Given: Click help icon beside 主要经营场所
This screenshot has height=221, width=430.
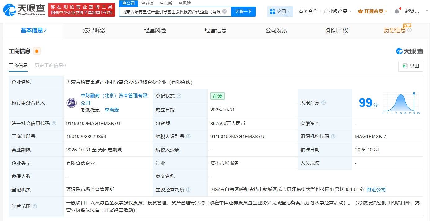Looking at the screenshot, I should click(188, 190).
